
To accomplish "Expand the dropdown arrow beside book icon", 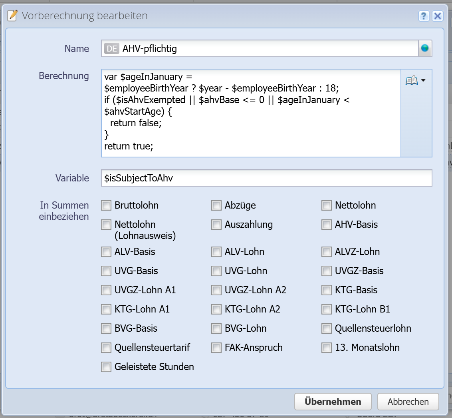I will point(423,80).
